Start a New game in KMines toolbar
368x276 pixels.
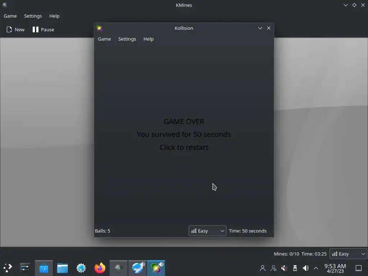click(15, 29)
